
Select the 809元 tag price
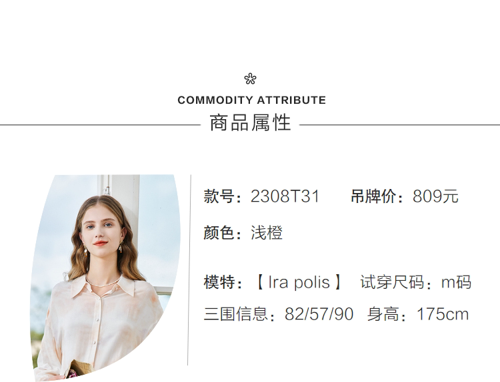[435, 197]
